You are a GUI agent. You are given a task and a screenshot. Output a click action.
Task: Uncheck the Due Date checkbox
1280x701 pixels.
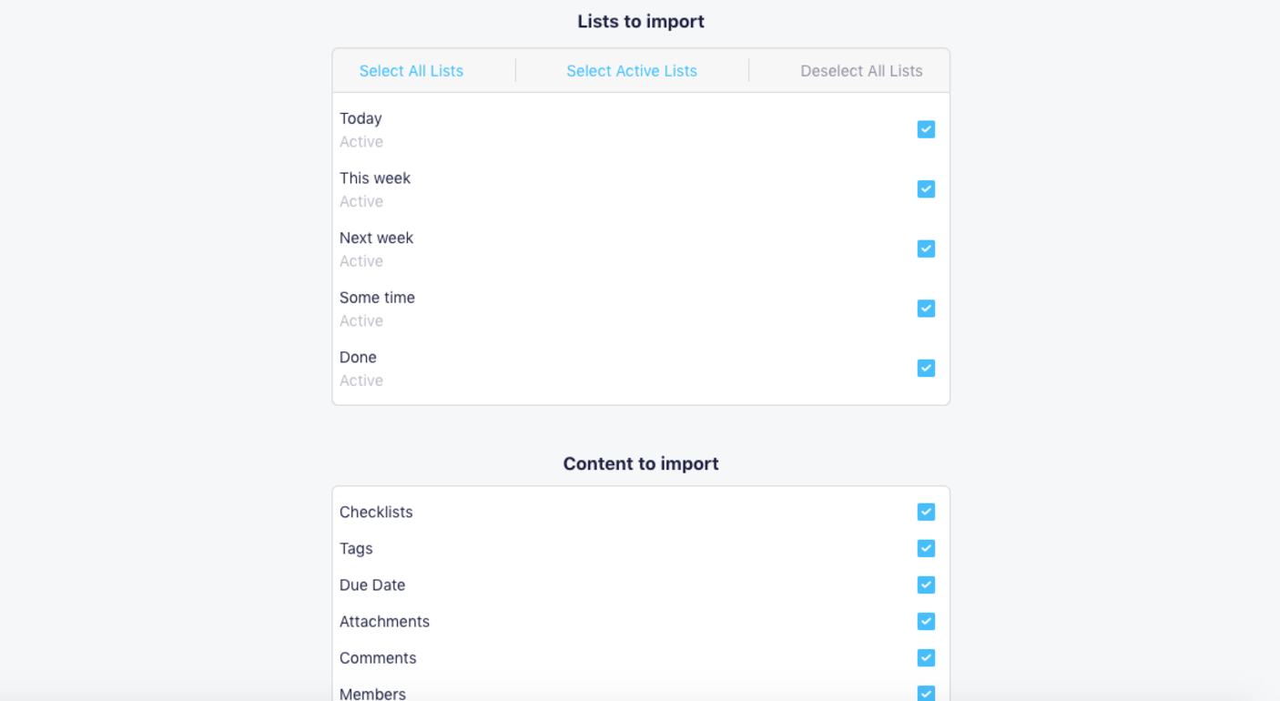tap(926, 584)
